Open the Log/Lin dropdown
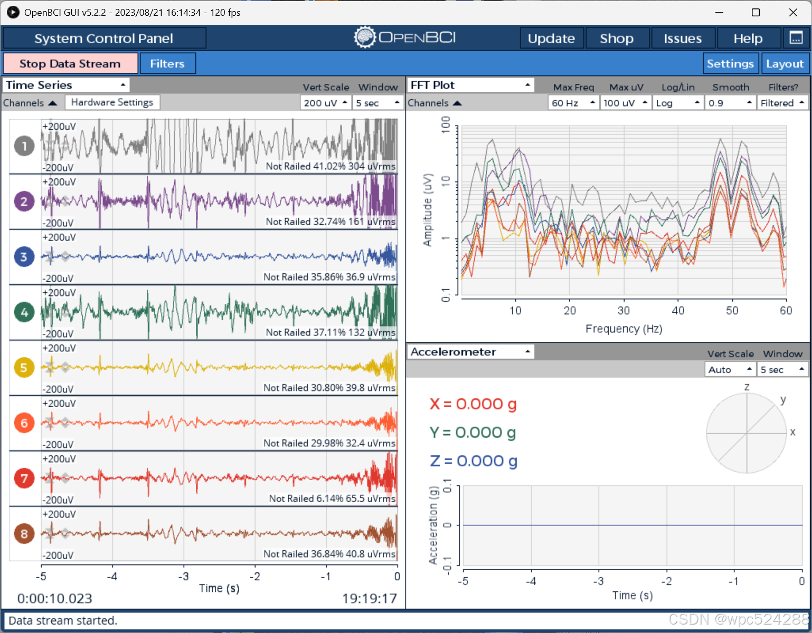Image resolution: width=812 pixels, height=633 pixels. click(x=677, y=103)
